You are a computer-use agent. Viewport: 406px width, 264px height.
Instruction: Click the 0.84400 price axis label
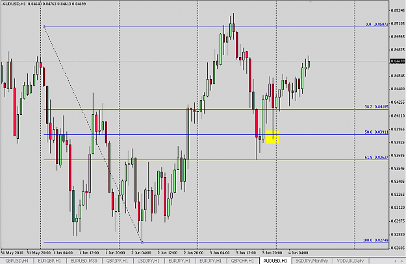pos(398,89)
